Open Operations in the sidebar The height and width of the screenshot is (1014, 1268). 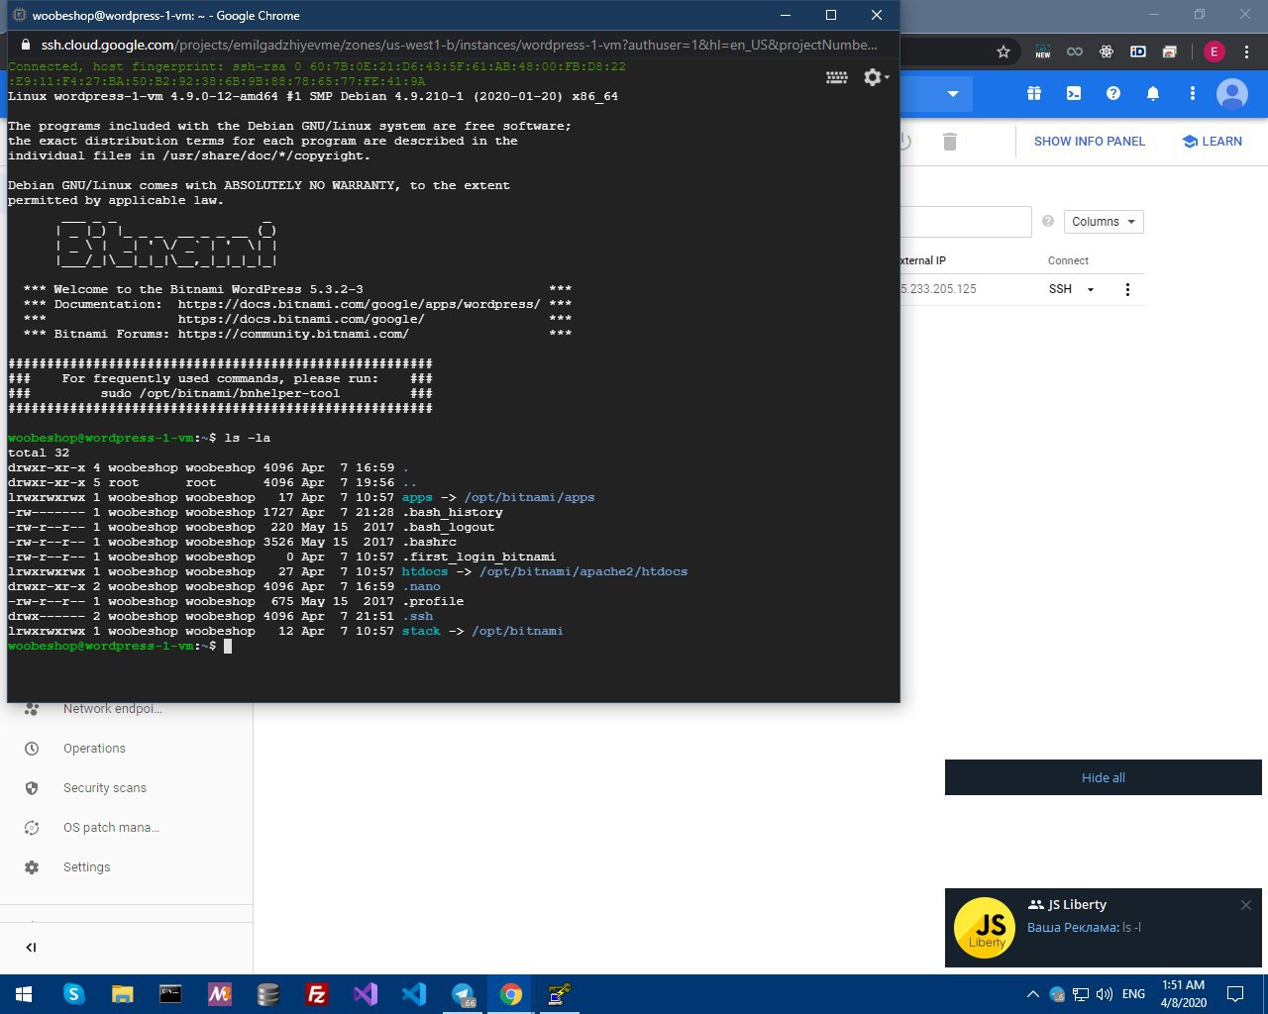(x=94, y=749)
